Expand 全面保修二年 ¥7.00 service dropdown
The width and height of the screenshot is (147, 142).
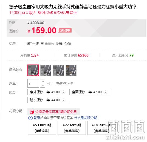90,92
